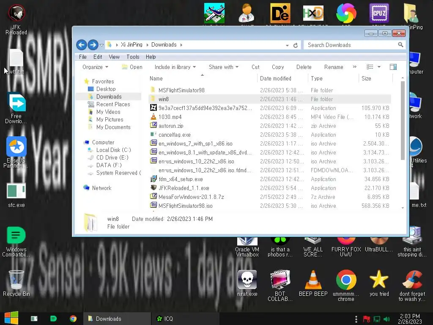Select the JFKReloaded_1.1.exe icon

(153, 187)
